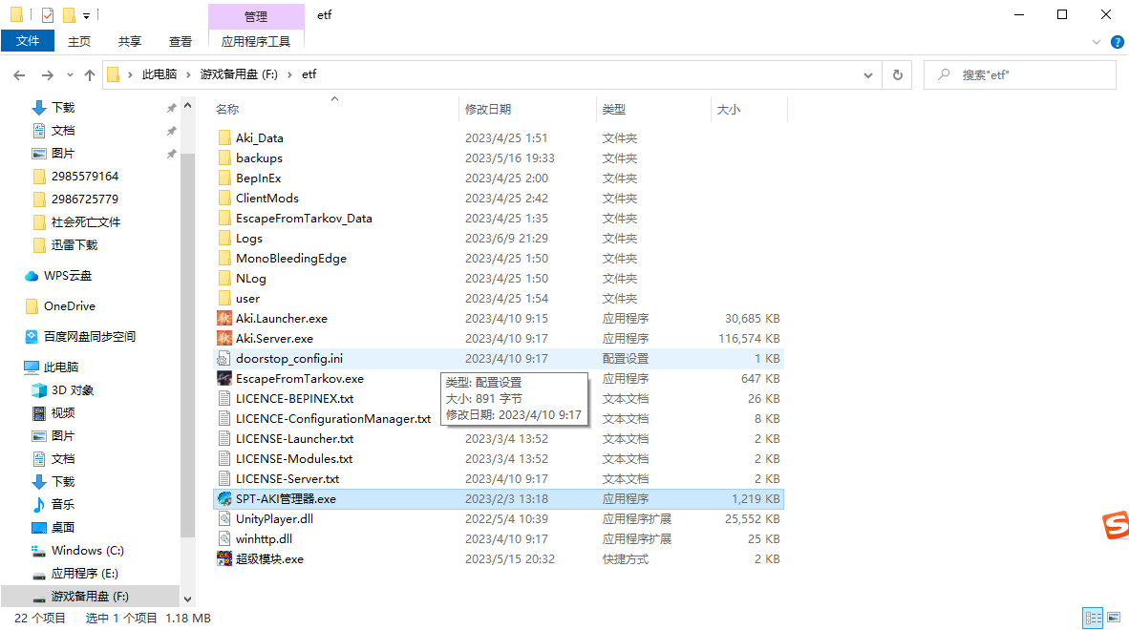The height and width of the screenshot is (630, 1129).
Task: Expand the 此电脑 breadcrumb chevron
Action: [x=189, y=74]
